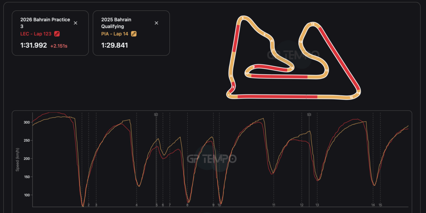
Task: Remove the 2026 Bahrain Practice 3 lap card
Action: pos(75,23)
